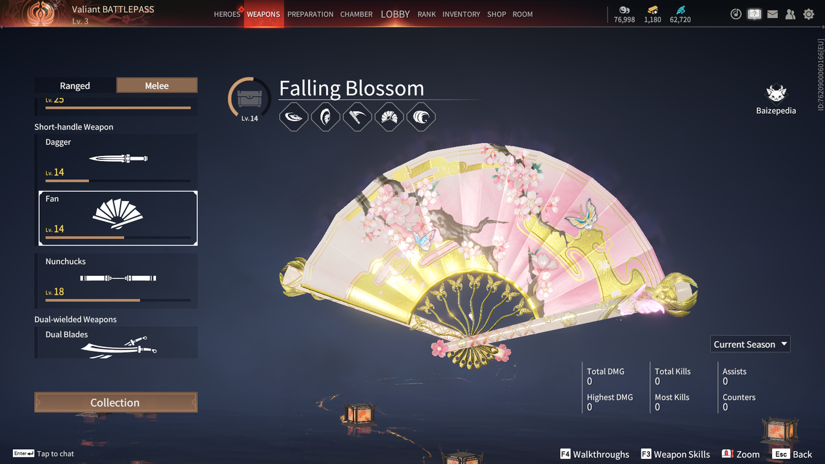Click the first weapon skill hexagon icon

point(294,117)
